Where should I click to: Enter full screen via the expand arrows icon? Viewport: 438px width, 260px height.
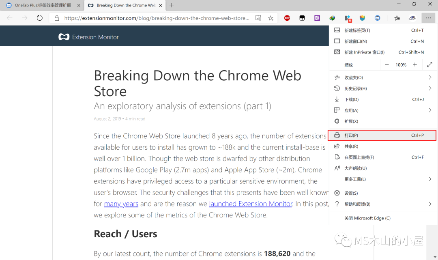(x=430, y=65)
